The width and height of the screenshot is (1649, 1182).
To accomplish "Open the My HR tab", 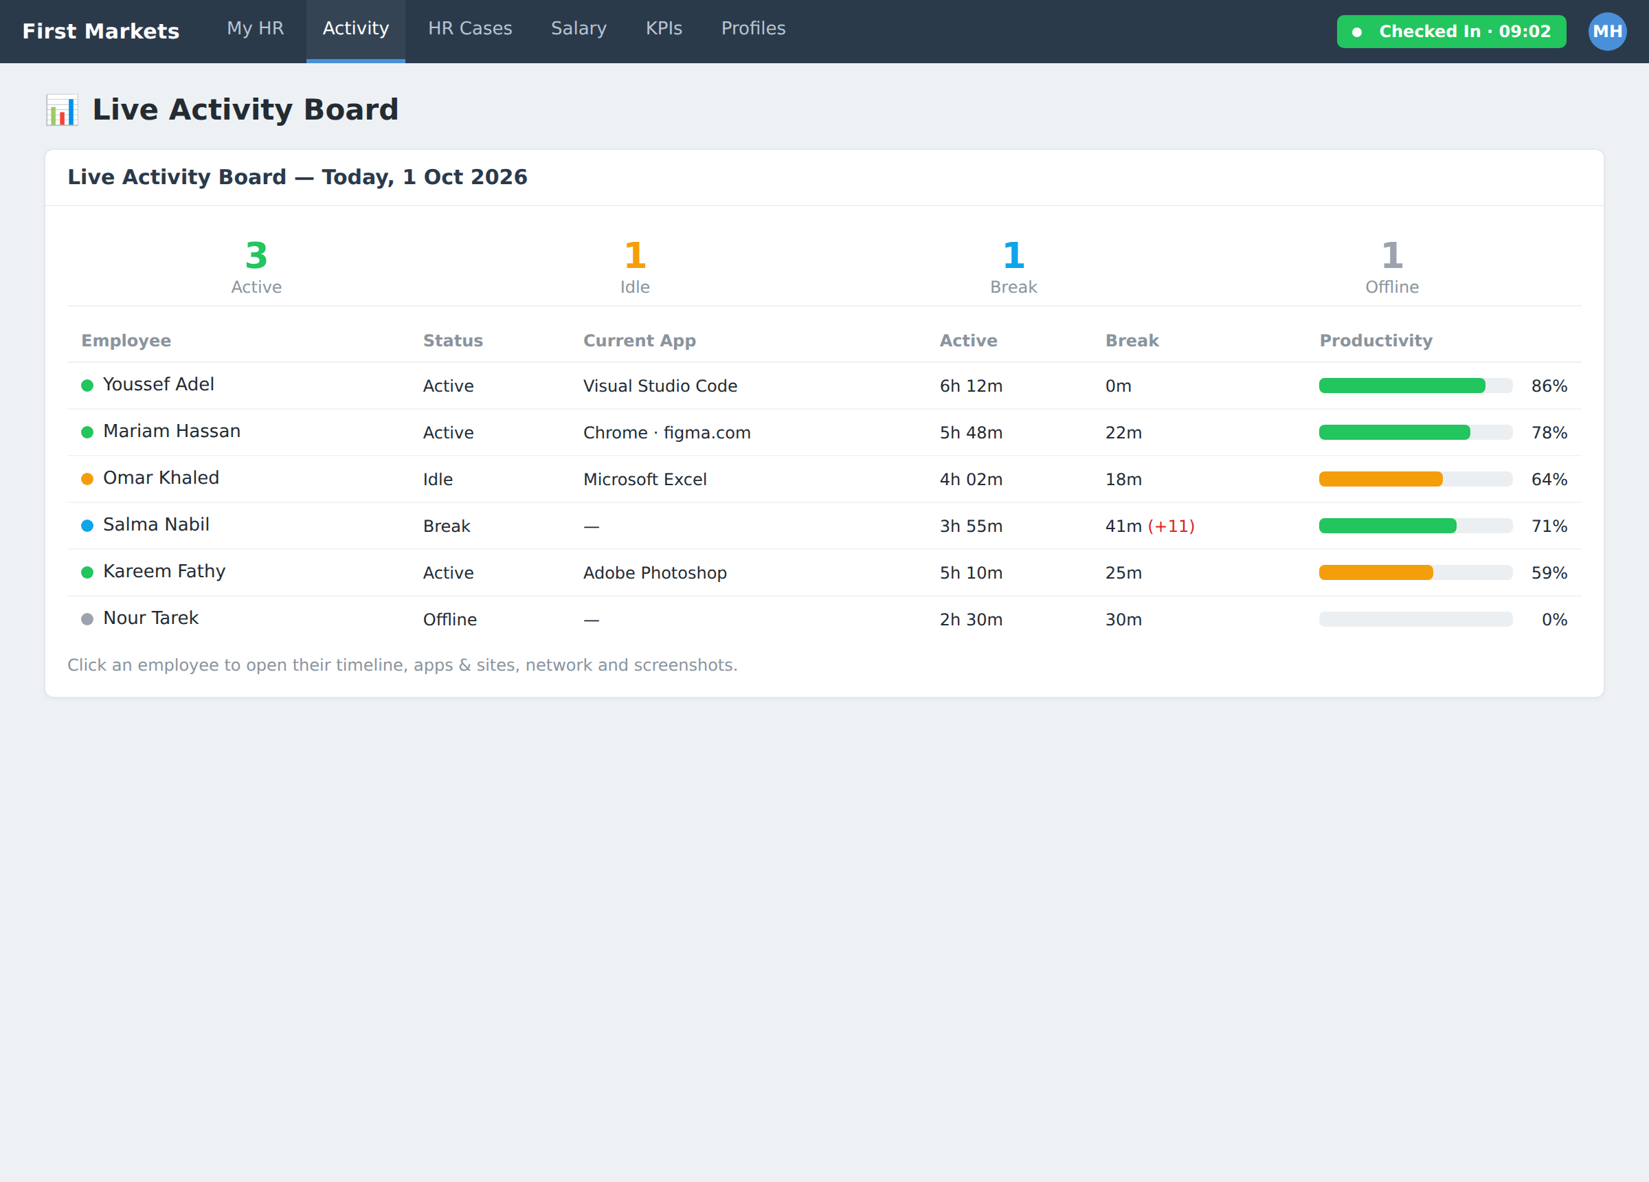I will tap(255, 29).
